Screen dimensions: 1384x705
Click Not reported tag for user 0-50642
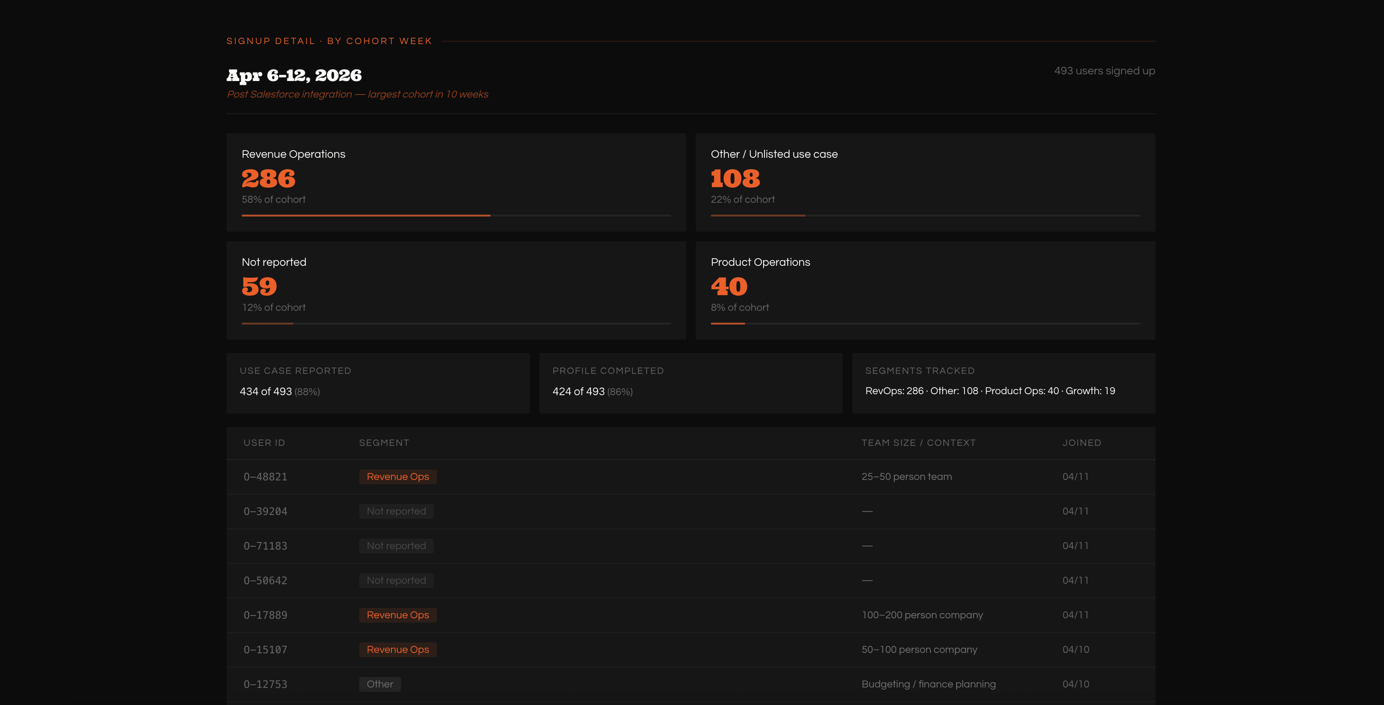coord(397,580)
